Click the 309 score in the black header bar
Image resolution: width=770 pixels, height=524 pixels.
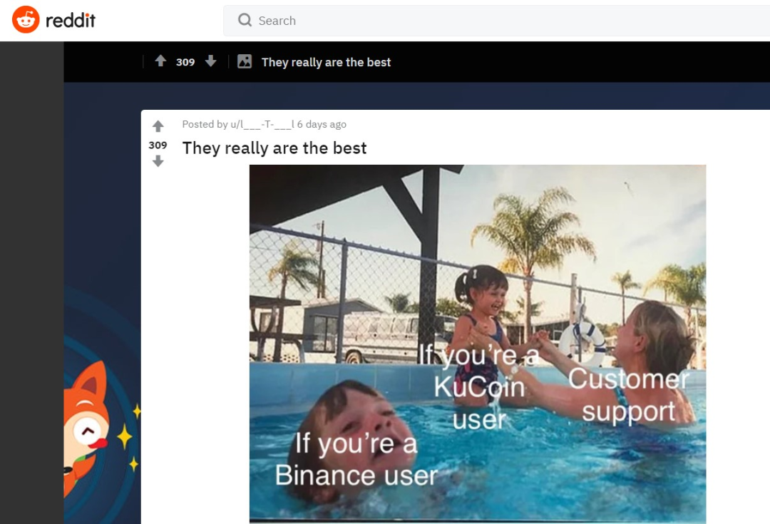pyautogui.click(x=185, y=62)
